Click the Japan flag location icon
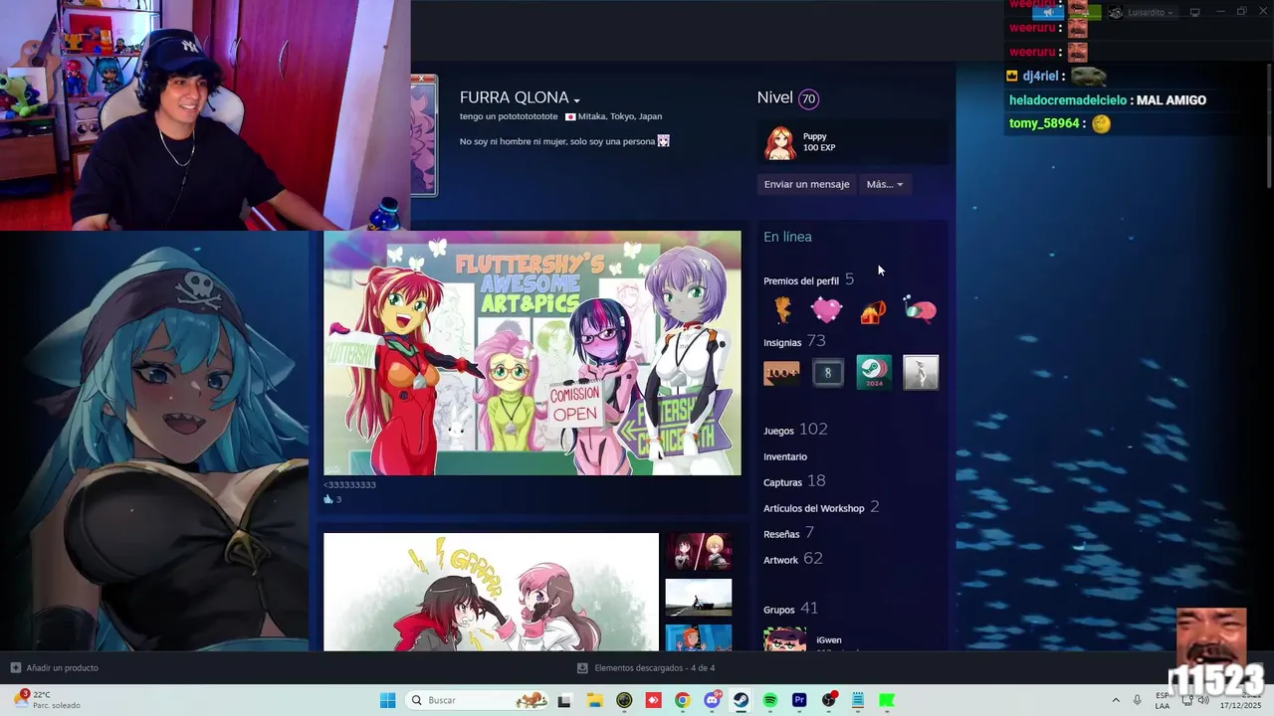 point(570,116)
